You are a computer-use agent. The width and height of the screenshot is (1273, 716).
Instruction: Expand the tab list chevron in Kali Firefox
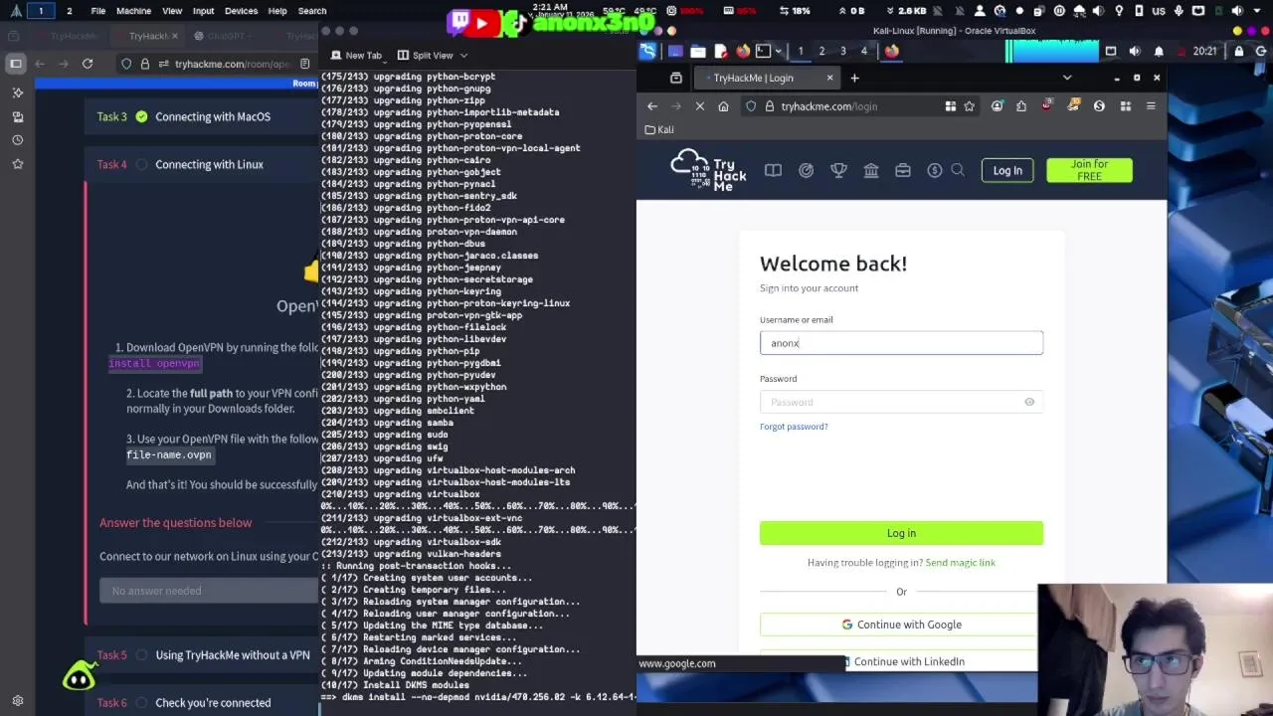pos(1067,78)
